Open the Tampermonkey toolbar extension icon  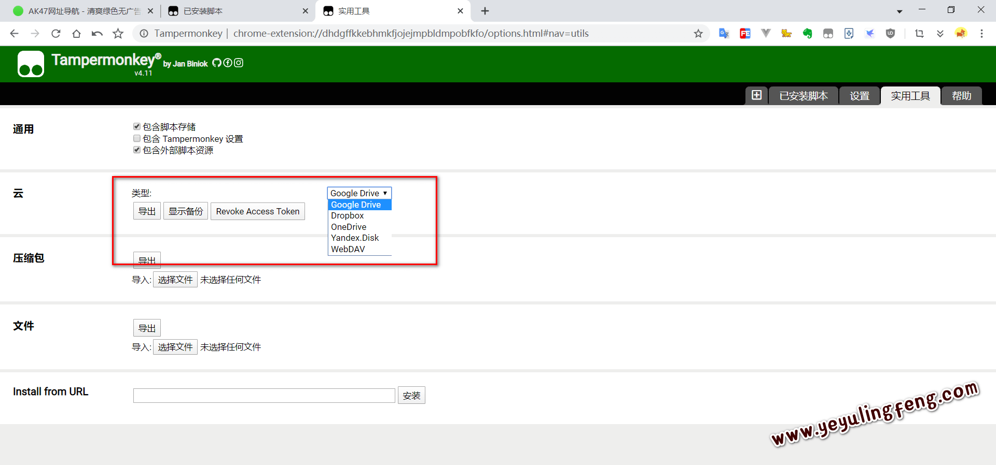point(828,34)
